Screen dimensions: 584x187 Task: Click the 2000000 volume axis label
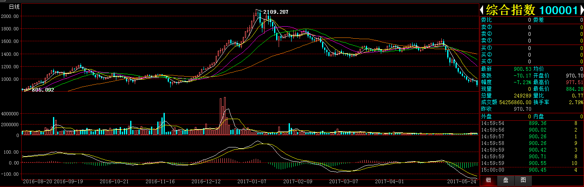click(10, 124)
